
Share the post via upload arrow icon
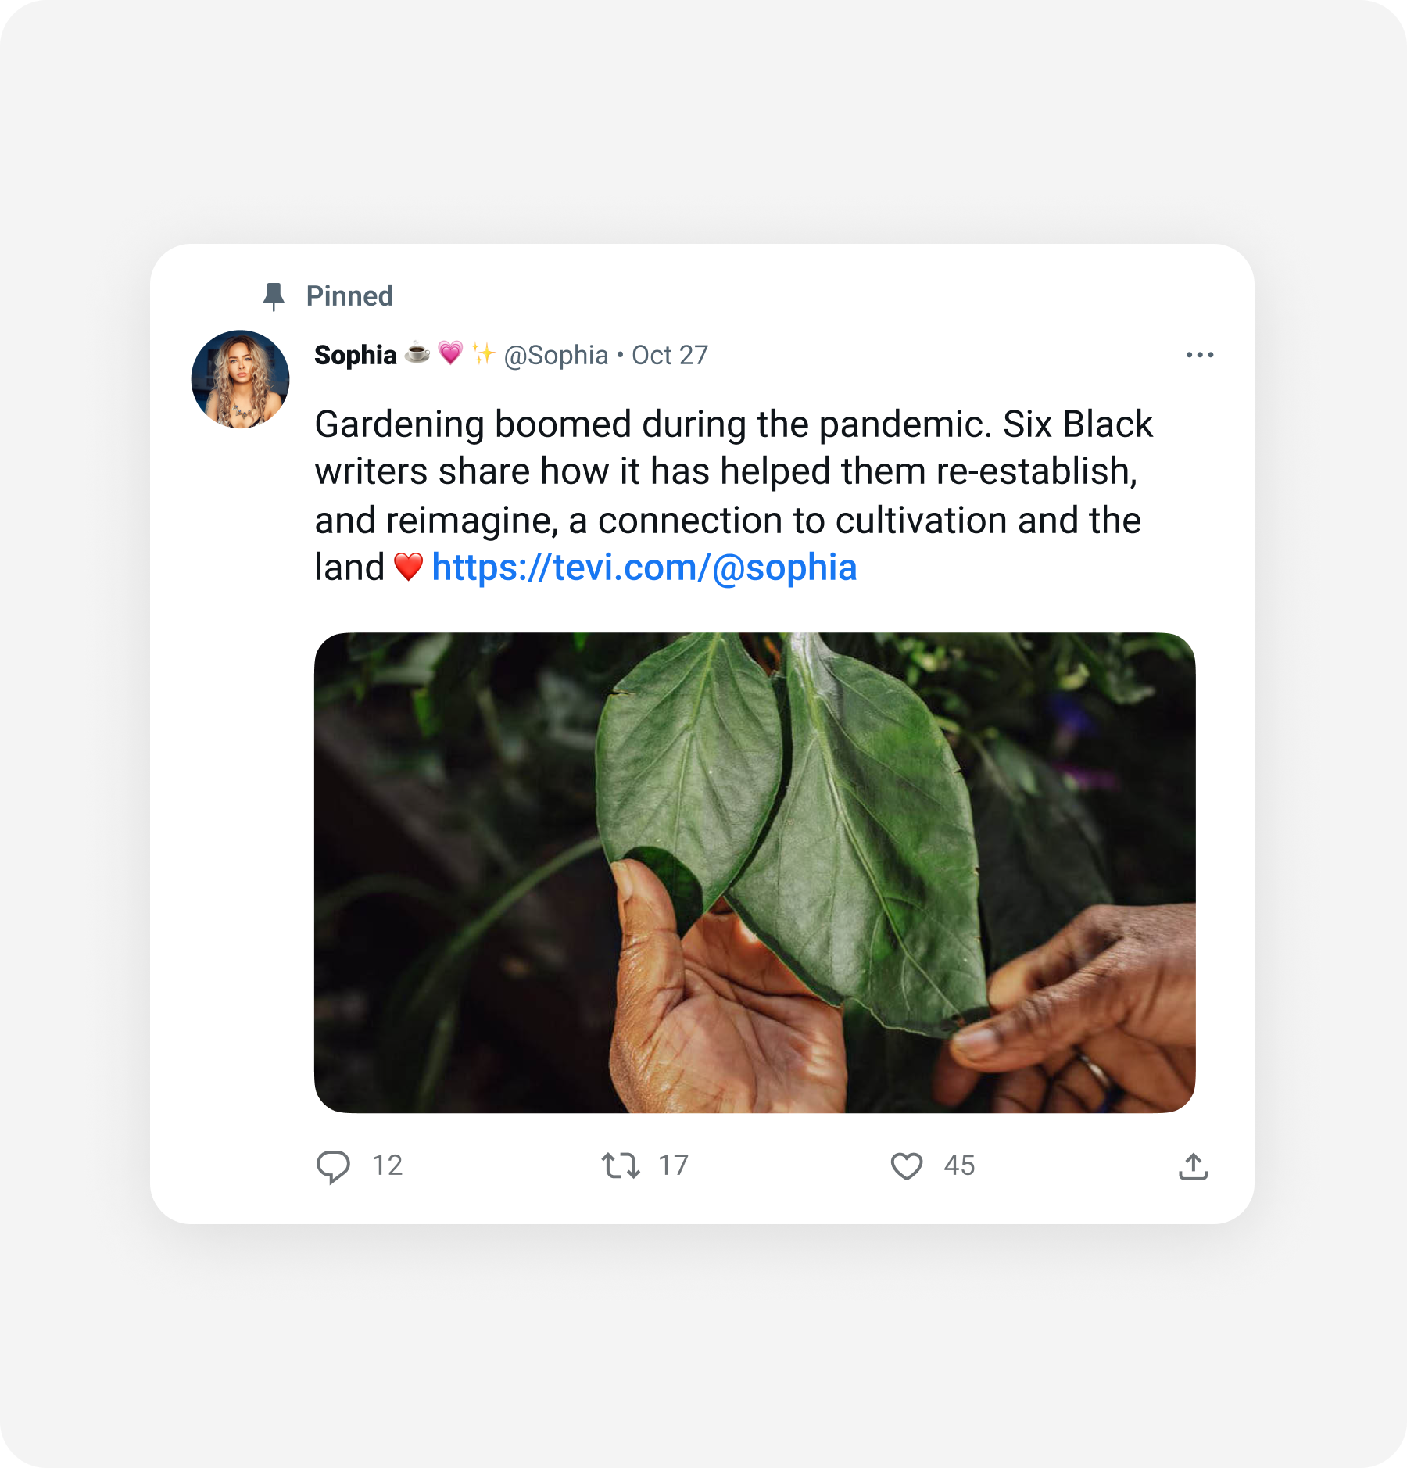pyautogui.click(x=1193, y=1166)
